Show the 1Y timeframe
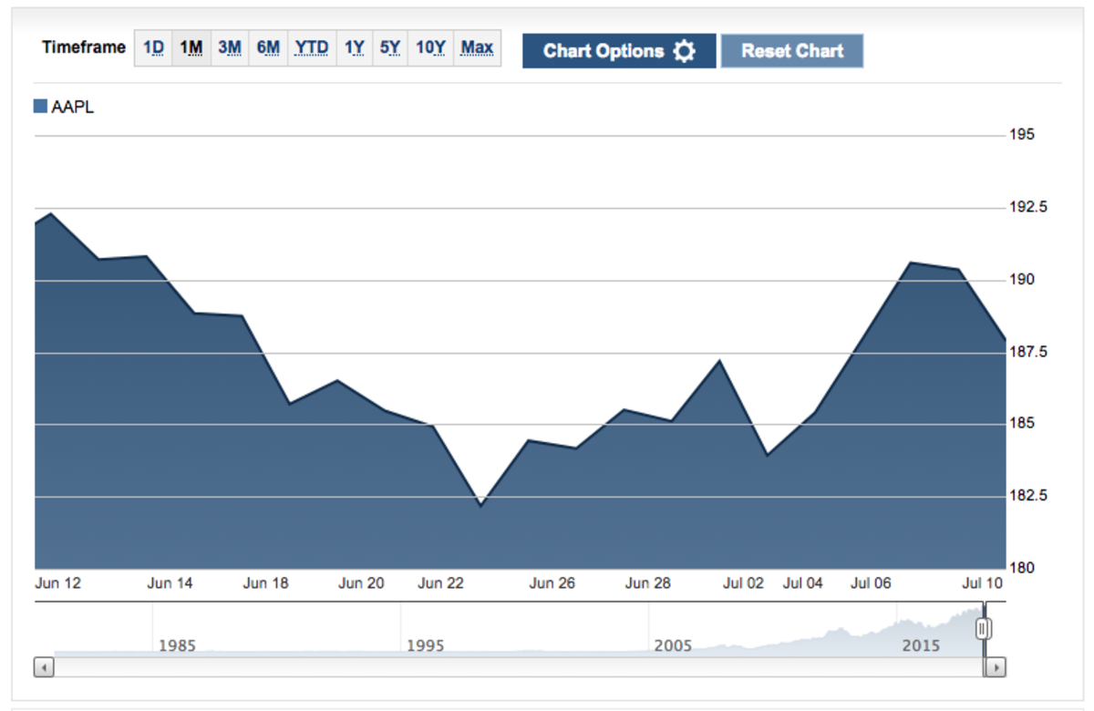This screenshot has width=1094, height=711. (355, 48)
